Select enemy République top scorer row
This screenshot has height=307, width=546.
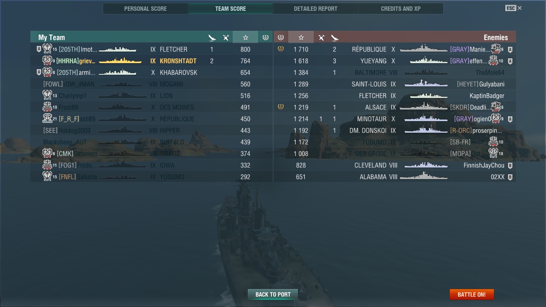point(395,49)
